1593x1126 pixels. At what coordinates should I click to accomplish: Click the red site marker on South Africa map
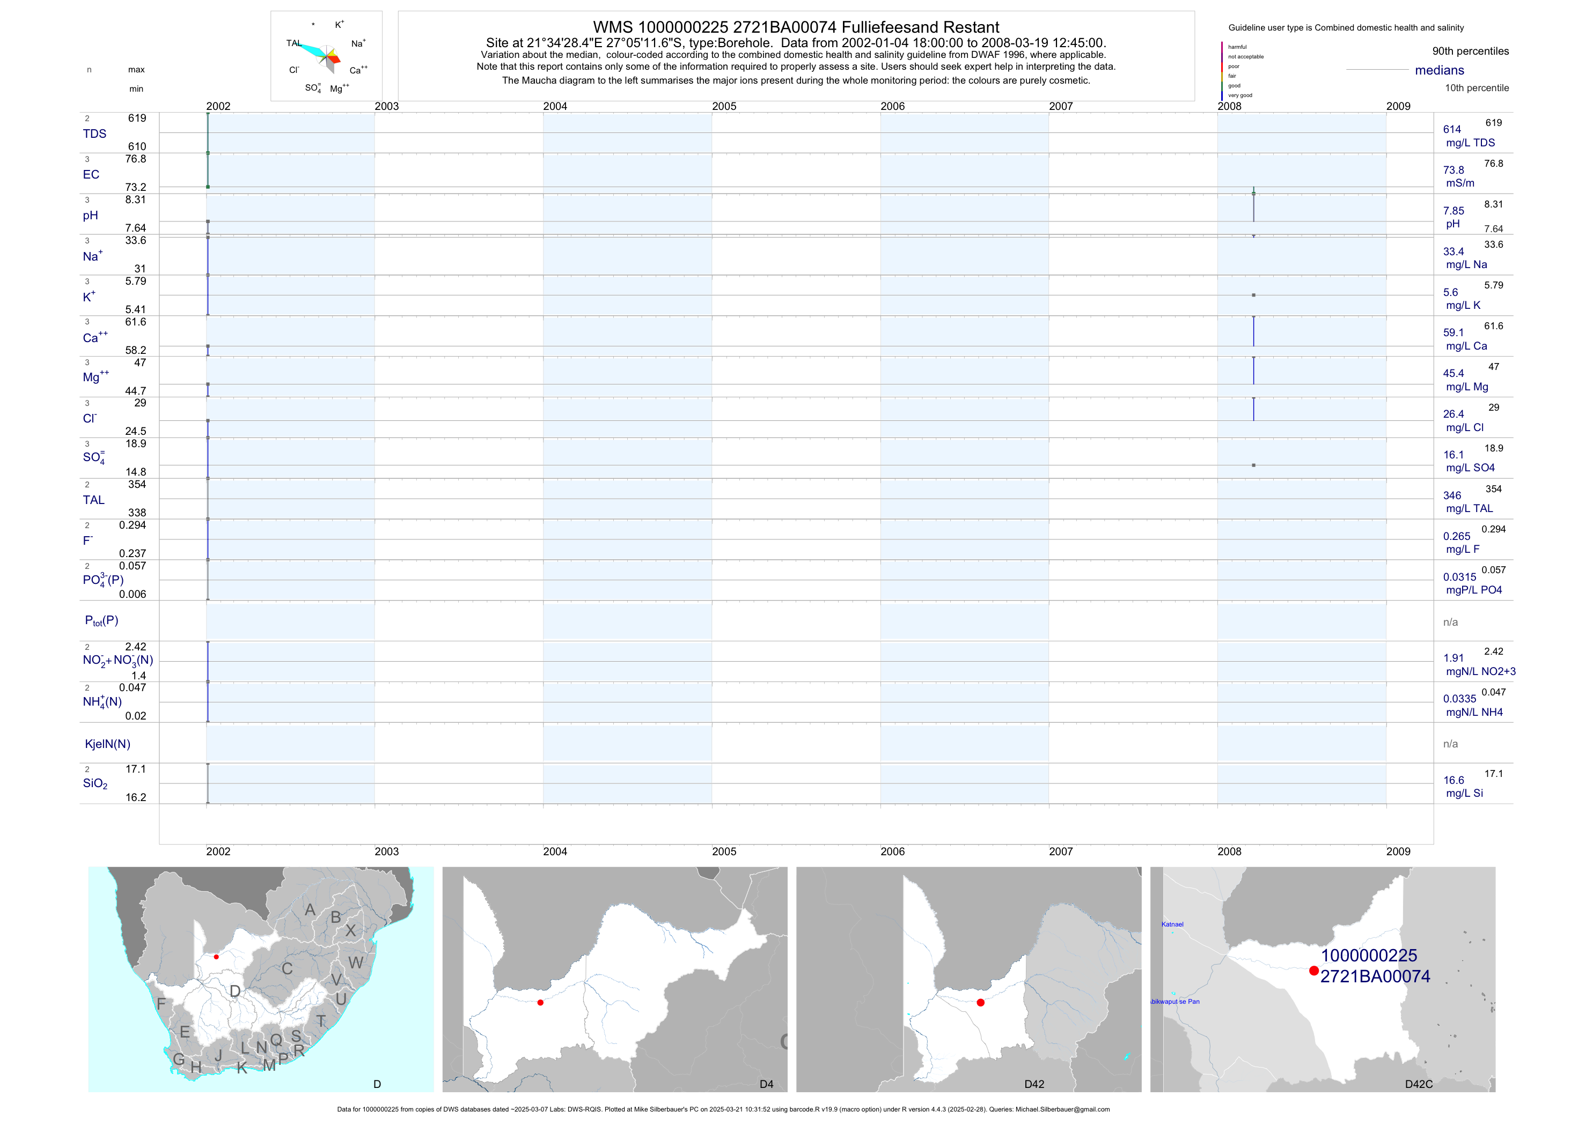pos(216,957)
